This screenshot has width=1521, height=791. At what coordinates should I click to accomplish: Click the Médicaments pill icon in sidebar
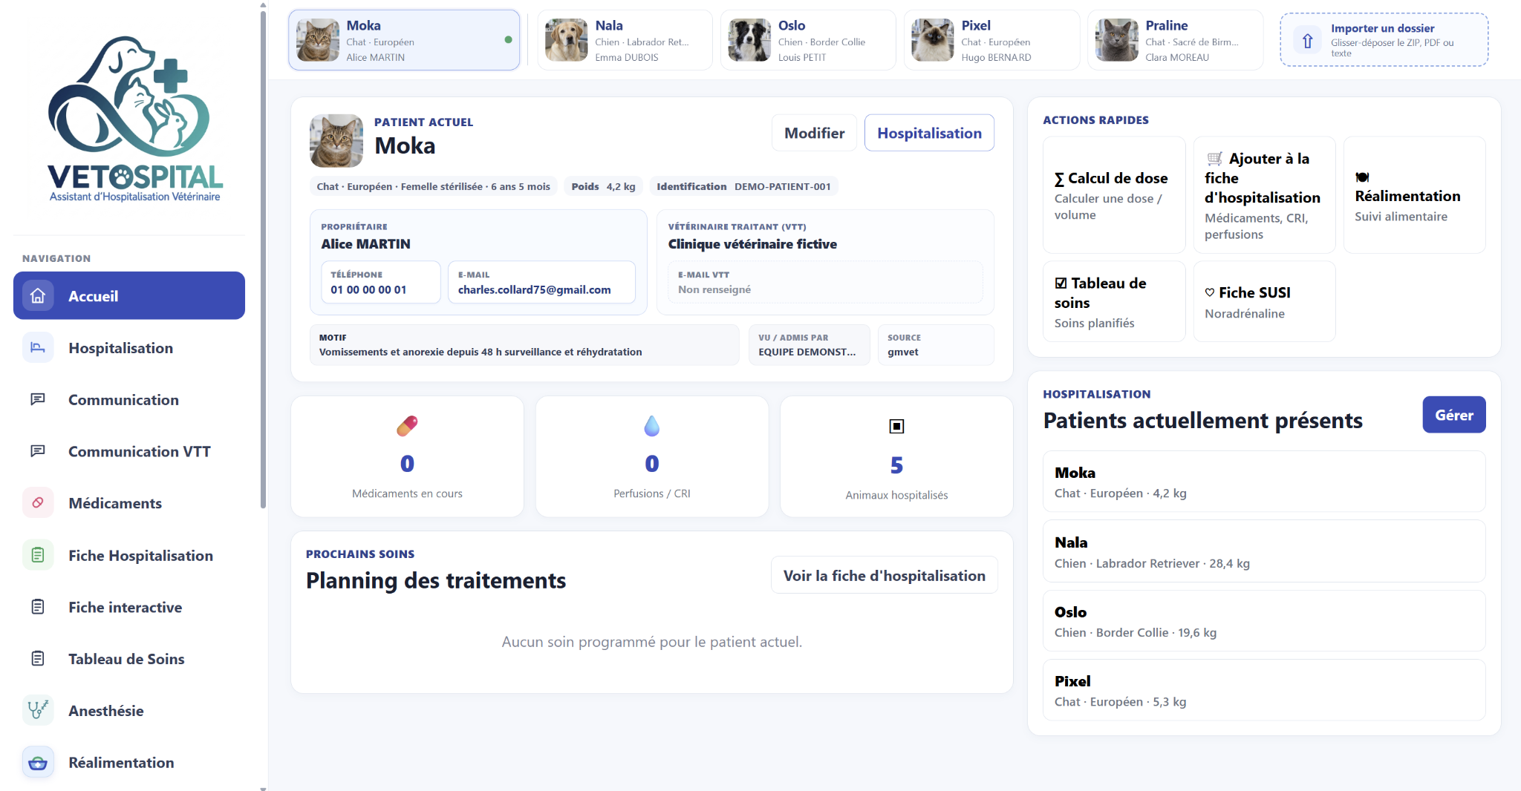tap(38, 503)
